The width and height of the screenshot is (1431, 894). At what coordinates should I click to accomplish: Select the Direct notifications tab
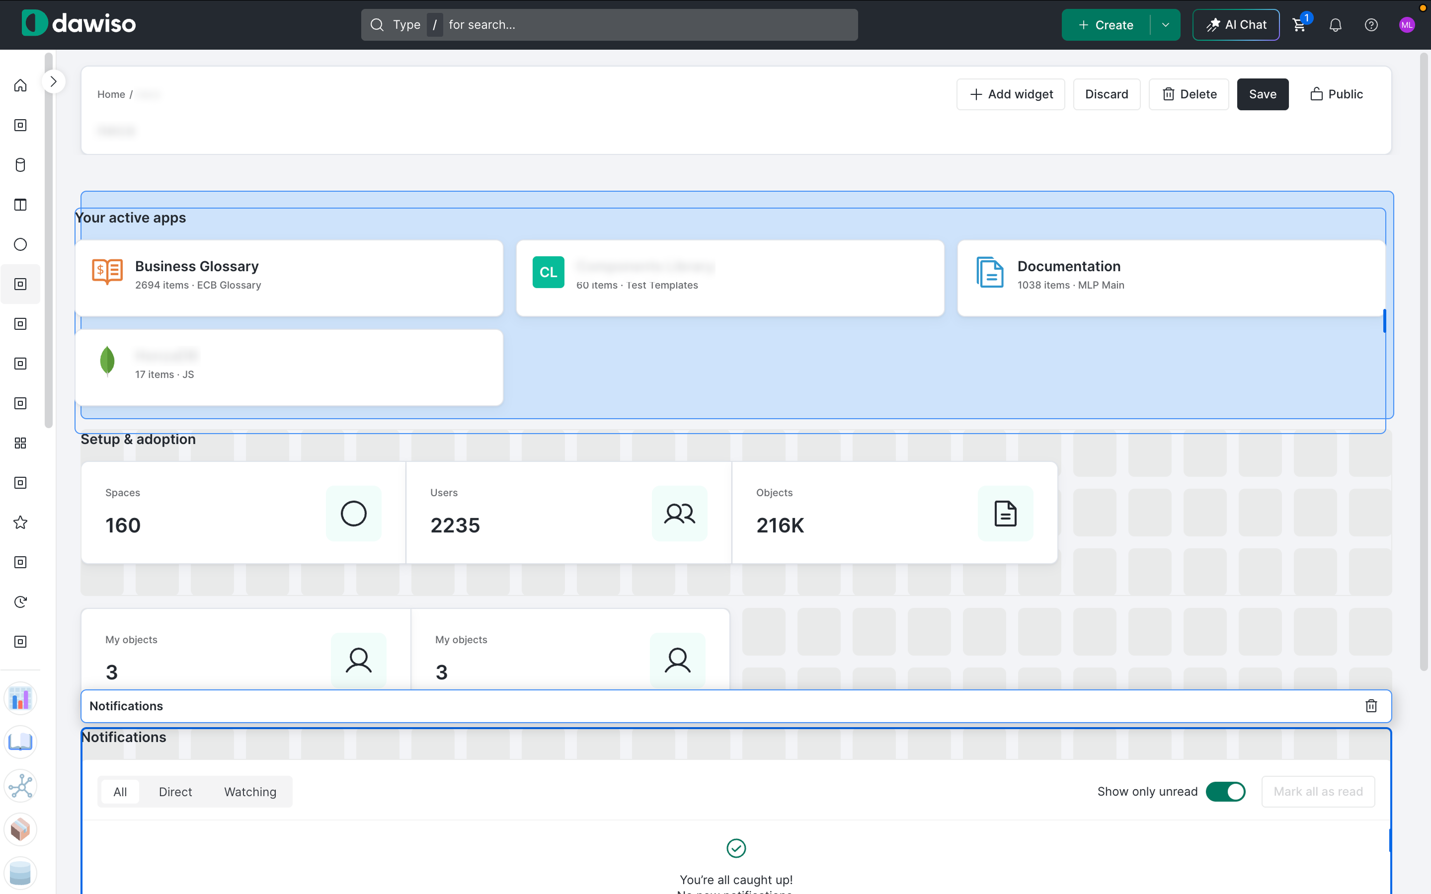(175, 792)
